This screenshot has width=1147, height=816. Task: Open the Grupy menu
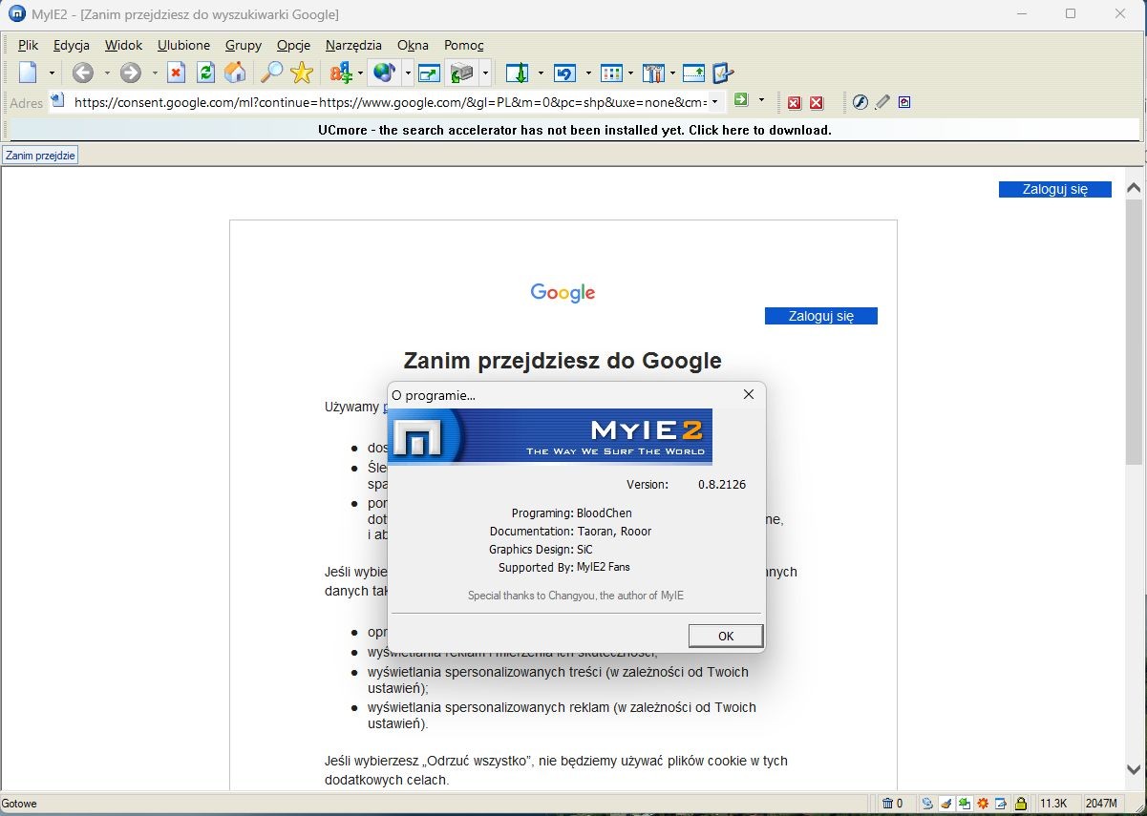tap(244, 45)
